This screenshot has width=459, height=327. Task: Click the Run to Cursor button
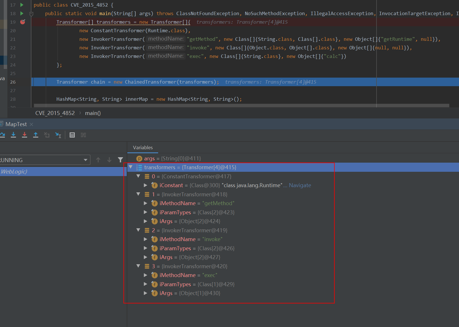(x=58, y=135)
